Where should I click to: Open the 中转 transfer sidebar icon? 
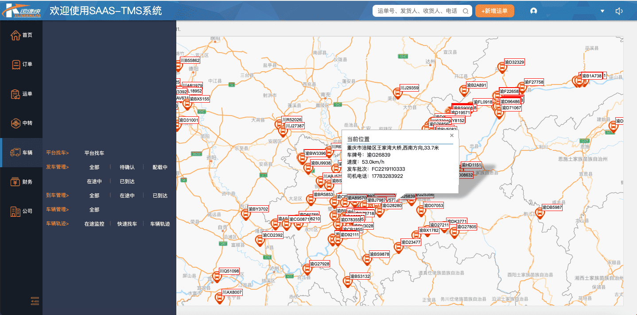[x=16, y=123]
